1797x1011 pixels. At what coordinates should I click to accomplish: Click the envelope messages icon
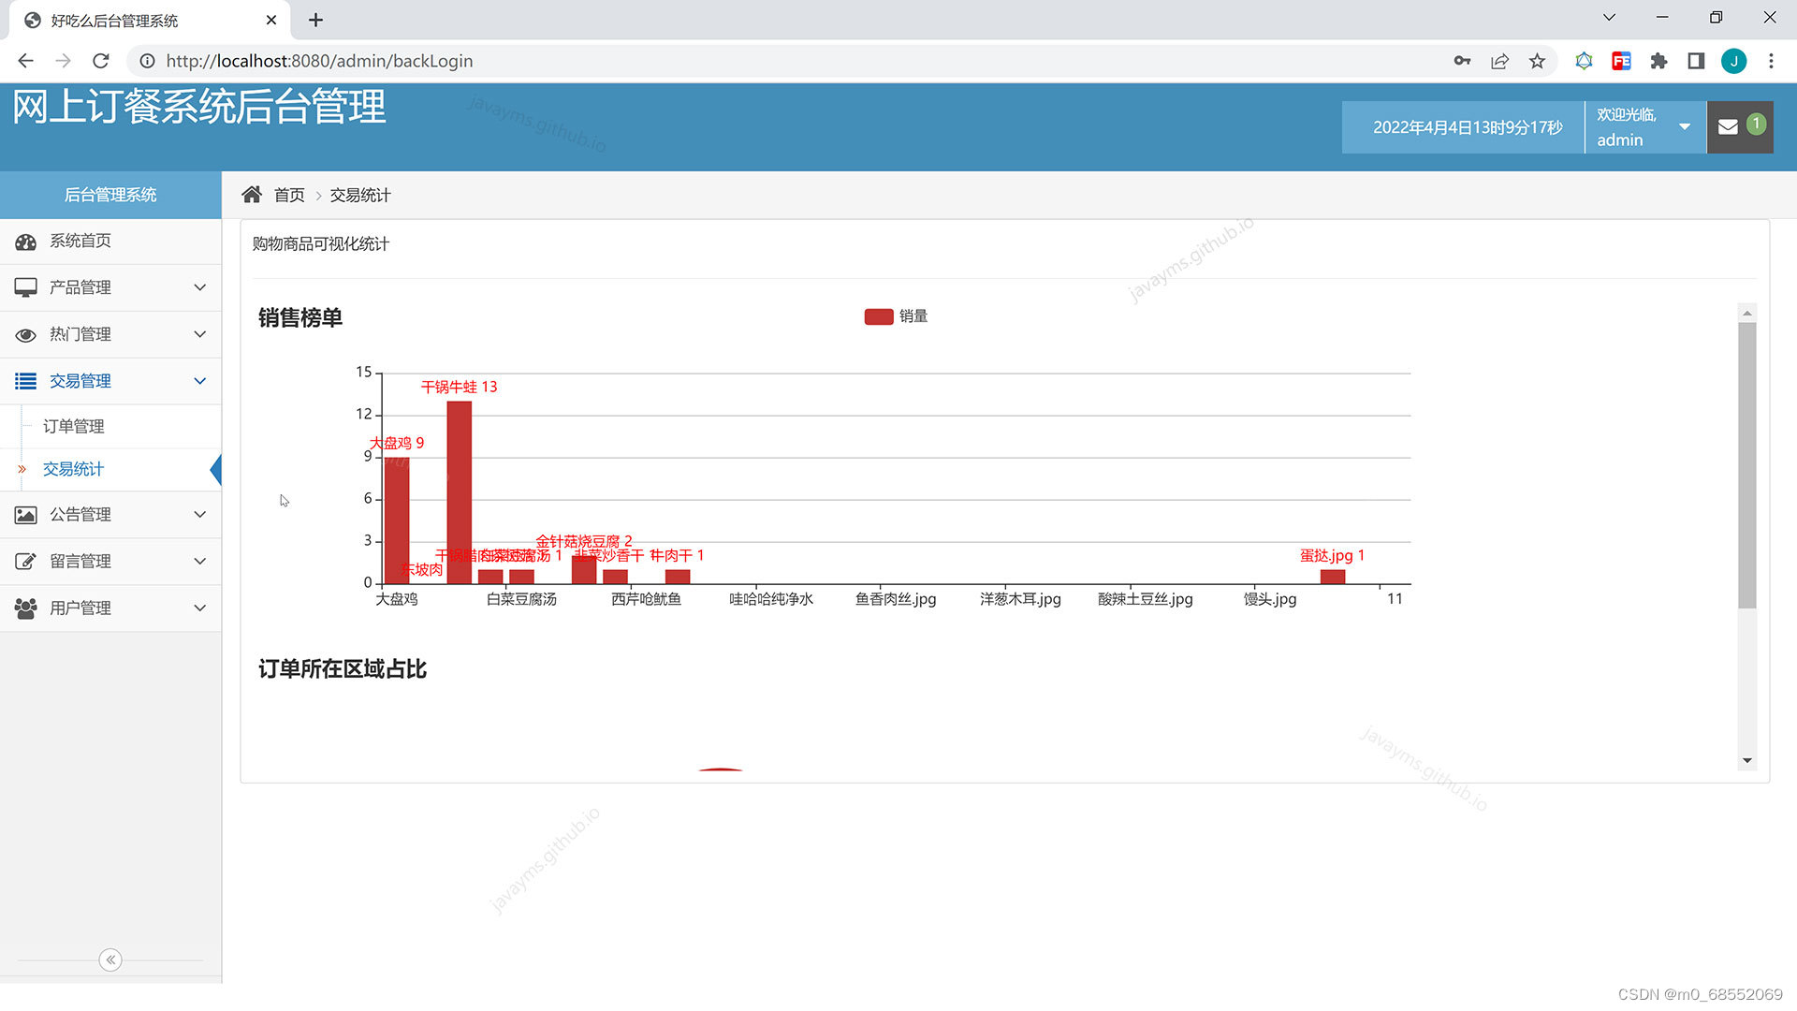[1729, 127]
